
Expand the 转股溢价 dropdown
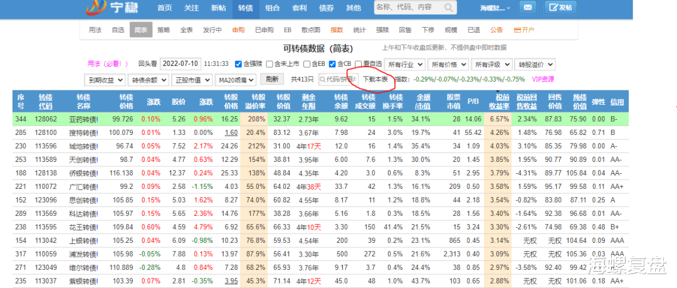point(535,65)
